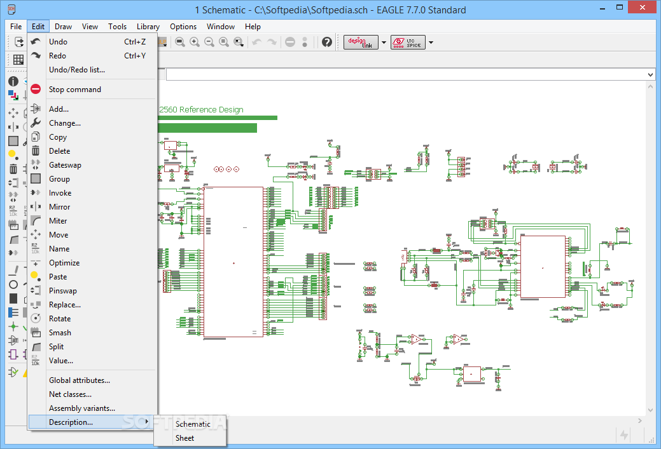Run the ERC check tool
Screen dimensions: 661x449
pyautogui.click(x=13, y=372)
